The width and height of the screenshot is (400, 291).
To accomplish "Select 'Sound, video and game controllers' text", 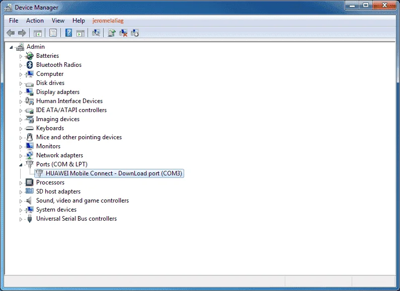I will tap(83, 201).
